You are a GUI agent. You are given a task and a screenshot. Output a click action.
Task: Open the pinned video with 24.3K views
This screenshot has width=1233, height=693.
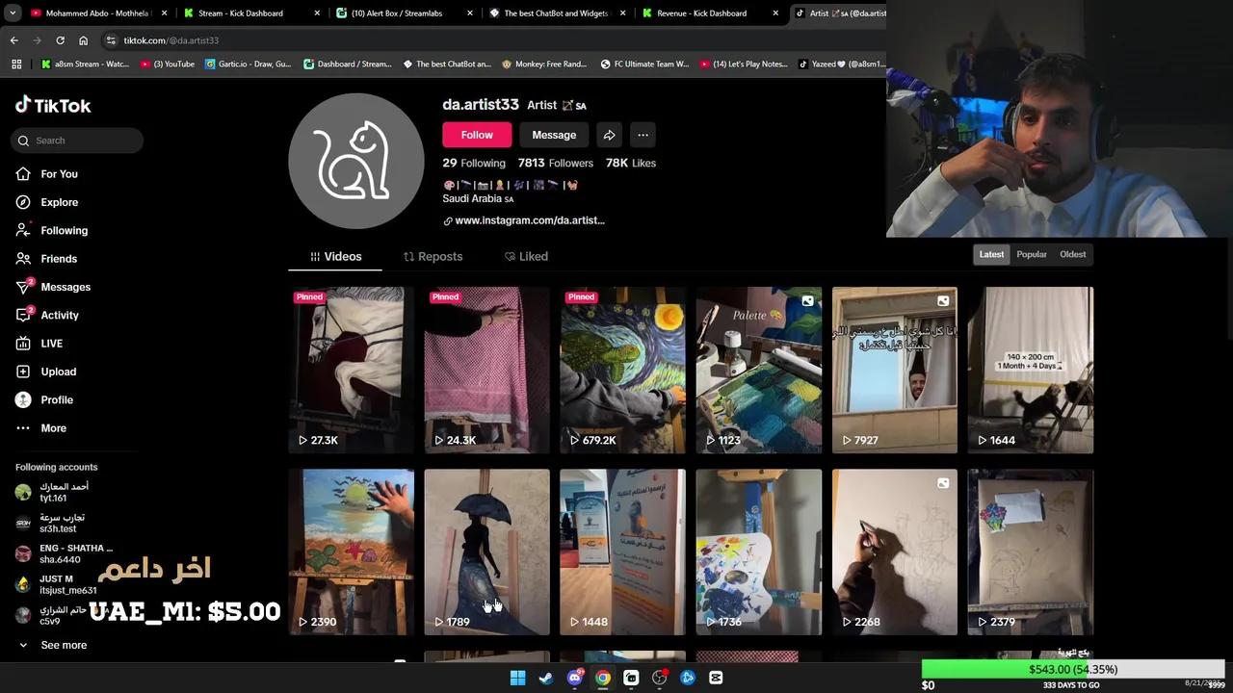click(487, 370)
